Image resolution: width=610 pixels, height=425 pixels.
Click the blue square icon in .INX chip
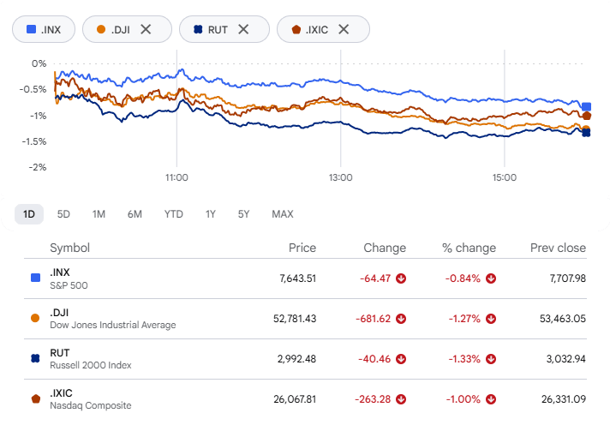tap(31, 29)
